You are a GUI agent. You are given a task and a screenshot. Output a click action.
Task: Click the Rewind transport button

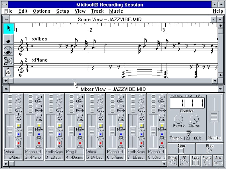point(173,161)
